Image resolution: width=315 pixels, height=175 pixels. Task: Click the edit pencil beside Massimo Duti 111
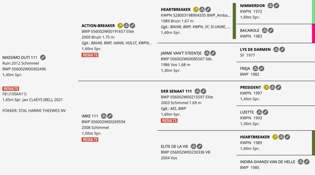coord(43,57)
